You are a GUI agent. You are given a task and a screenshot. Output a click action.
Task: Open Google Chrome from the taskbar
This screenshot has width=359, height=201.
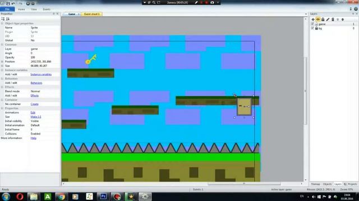click(x=61, y=197)
